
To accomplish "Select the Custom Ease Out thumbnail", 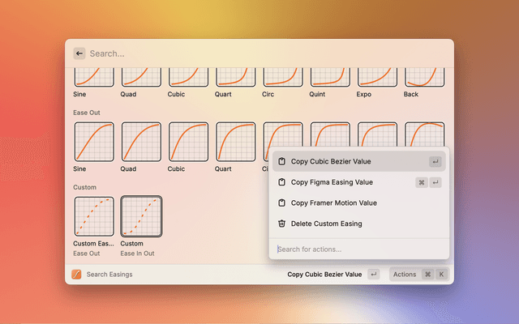I will pos(93,216).
